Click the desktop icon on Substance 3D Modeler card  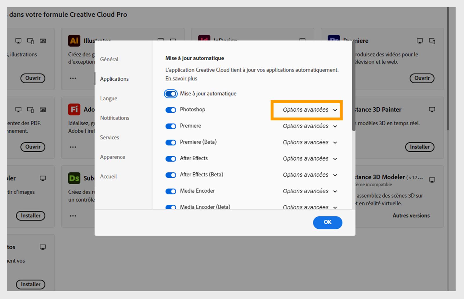point(432,180)
